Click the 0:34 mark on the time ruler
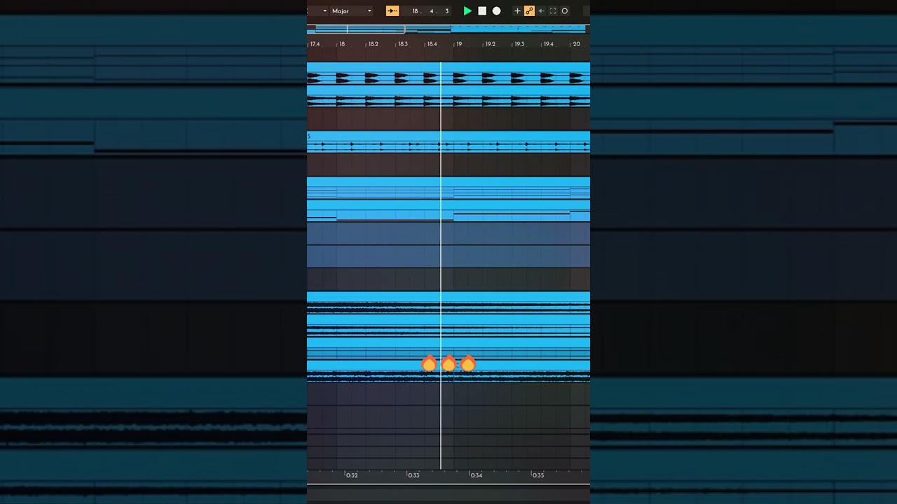Image resolution: width=897 pixels, height=504 pixels. [475, 475]
